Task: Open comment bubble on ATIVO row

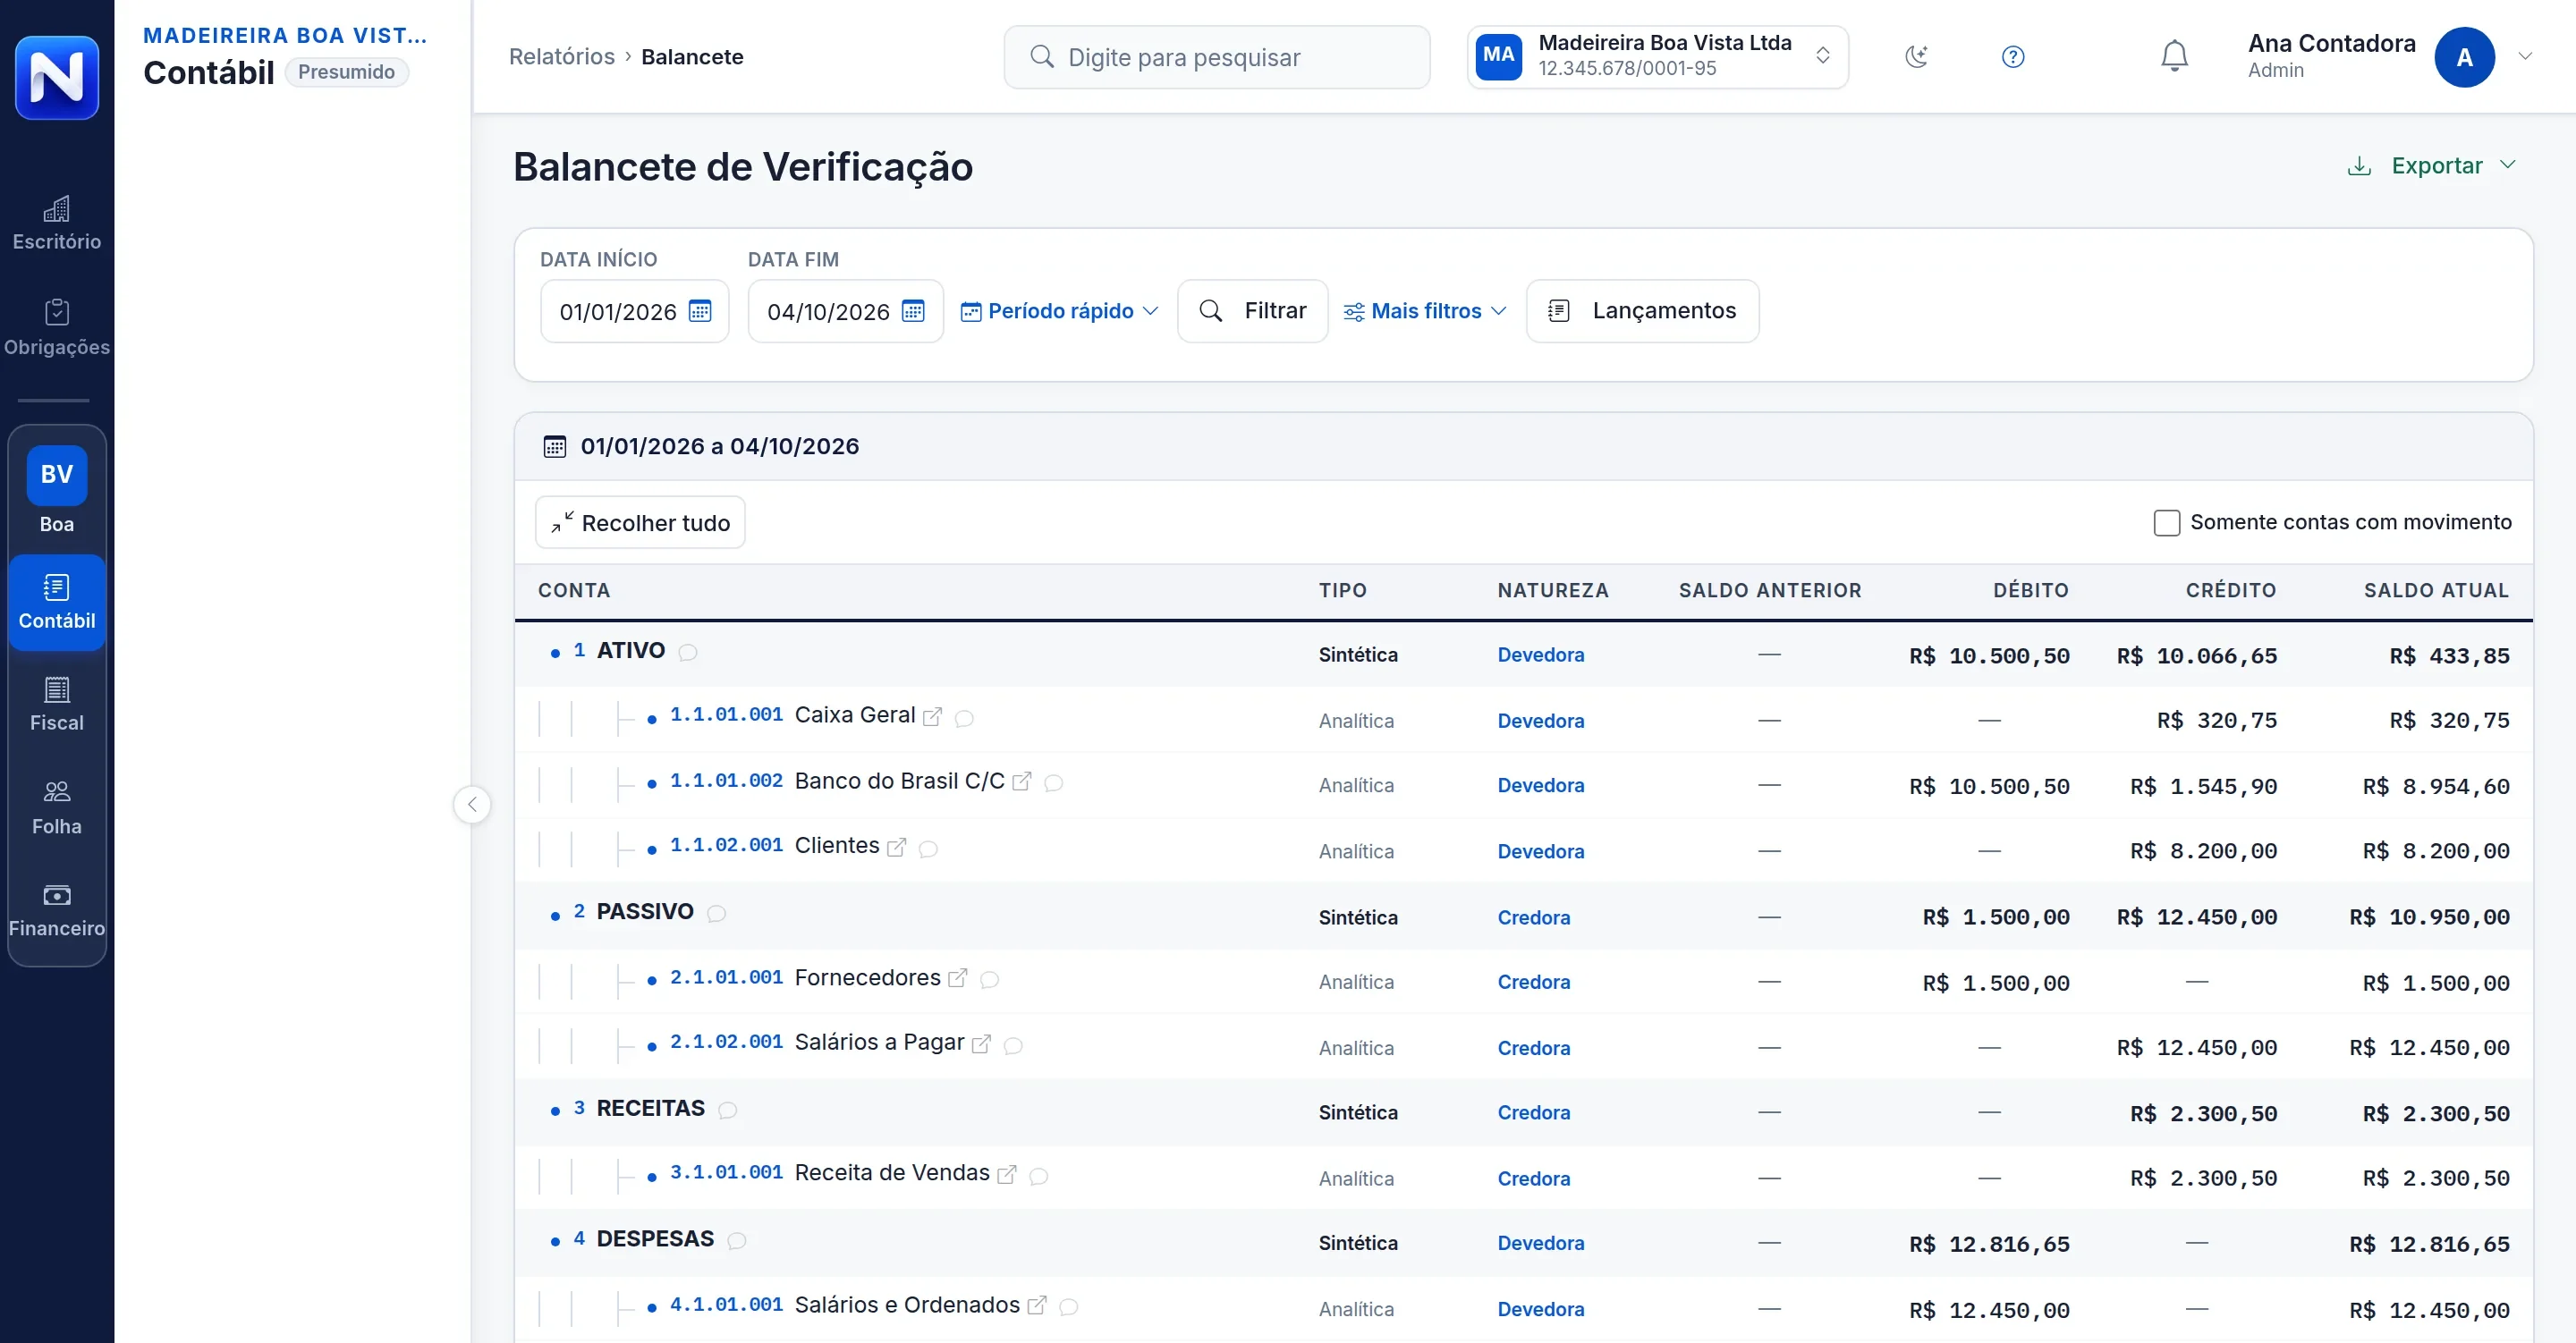Action: point(688,653)
